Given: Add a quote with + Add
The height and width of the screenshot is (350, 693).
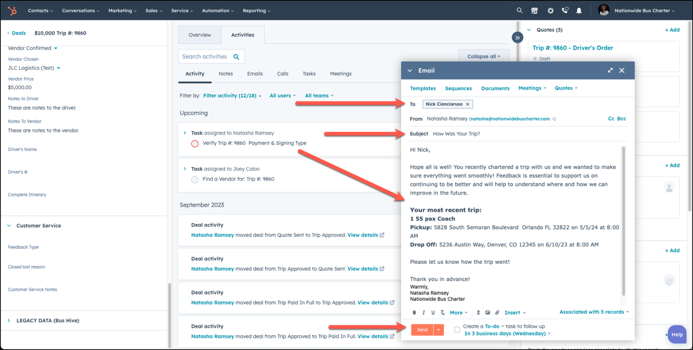Looking at the screenshot, I should (x=672, y=30).
